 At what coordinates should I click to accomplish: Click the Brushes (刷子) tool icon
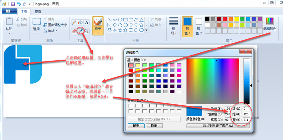pyautogui.click(x=98, y=21)
